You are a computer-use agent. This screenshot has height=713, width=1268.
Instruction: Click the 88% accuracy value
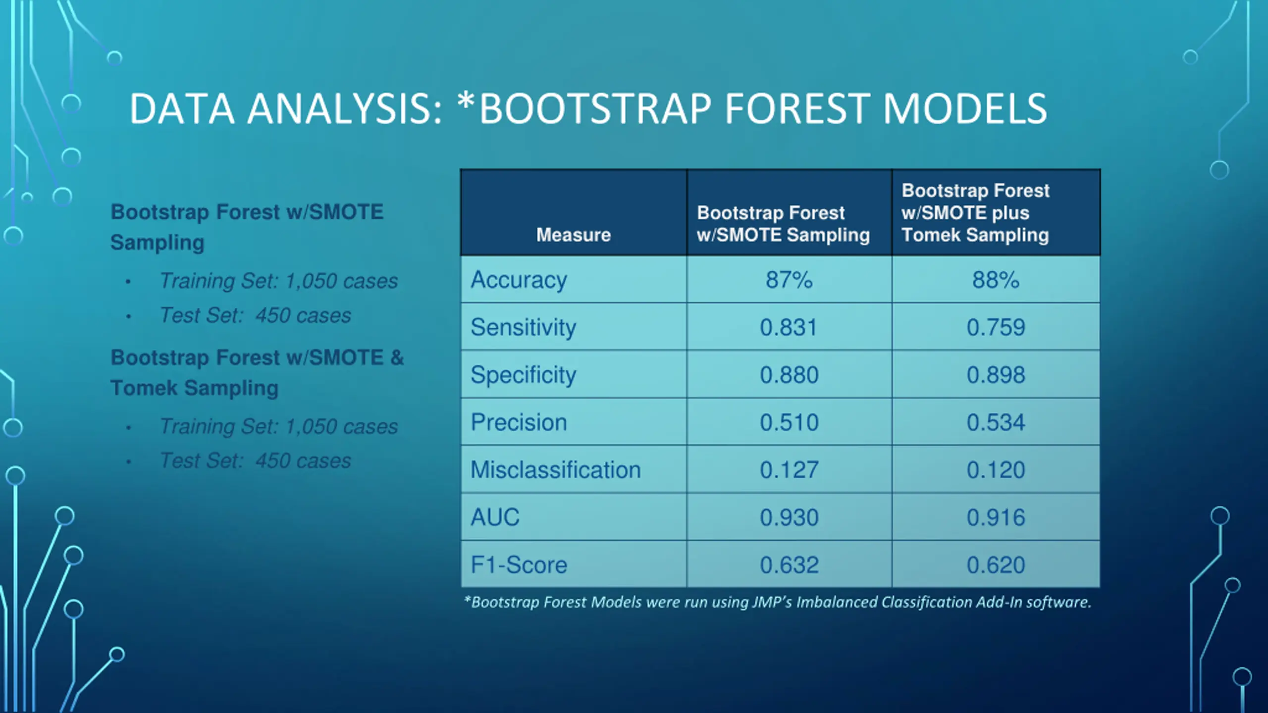tap(996, 280)
